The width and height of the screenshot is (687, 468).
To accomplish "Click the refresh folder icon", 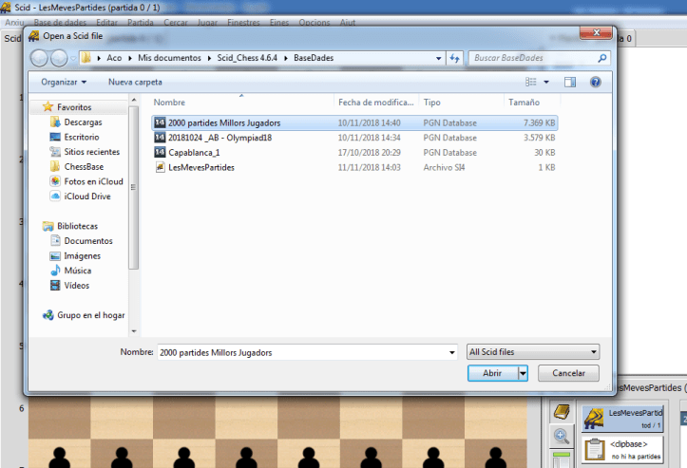I will tap(453, 58).
